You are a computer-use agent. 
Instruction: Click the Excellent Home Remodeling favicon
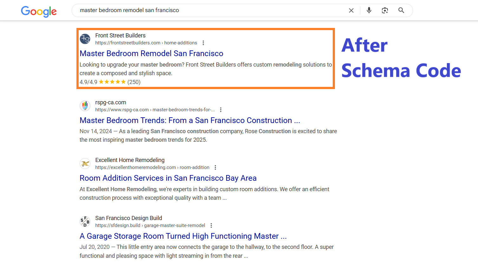pos(85,164)
